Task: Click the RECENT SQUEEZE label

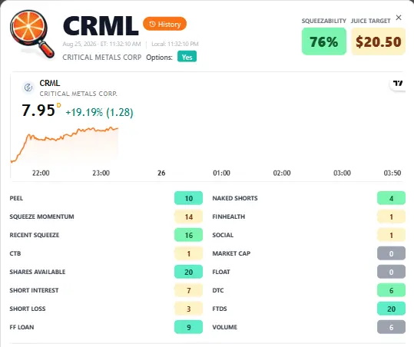Action: pos(35,235)
